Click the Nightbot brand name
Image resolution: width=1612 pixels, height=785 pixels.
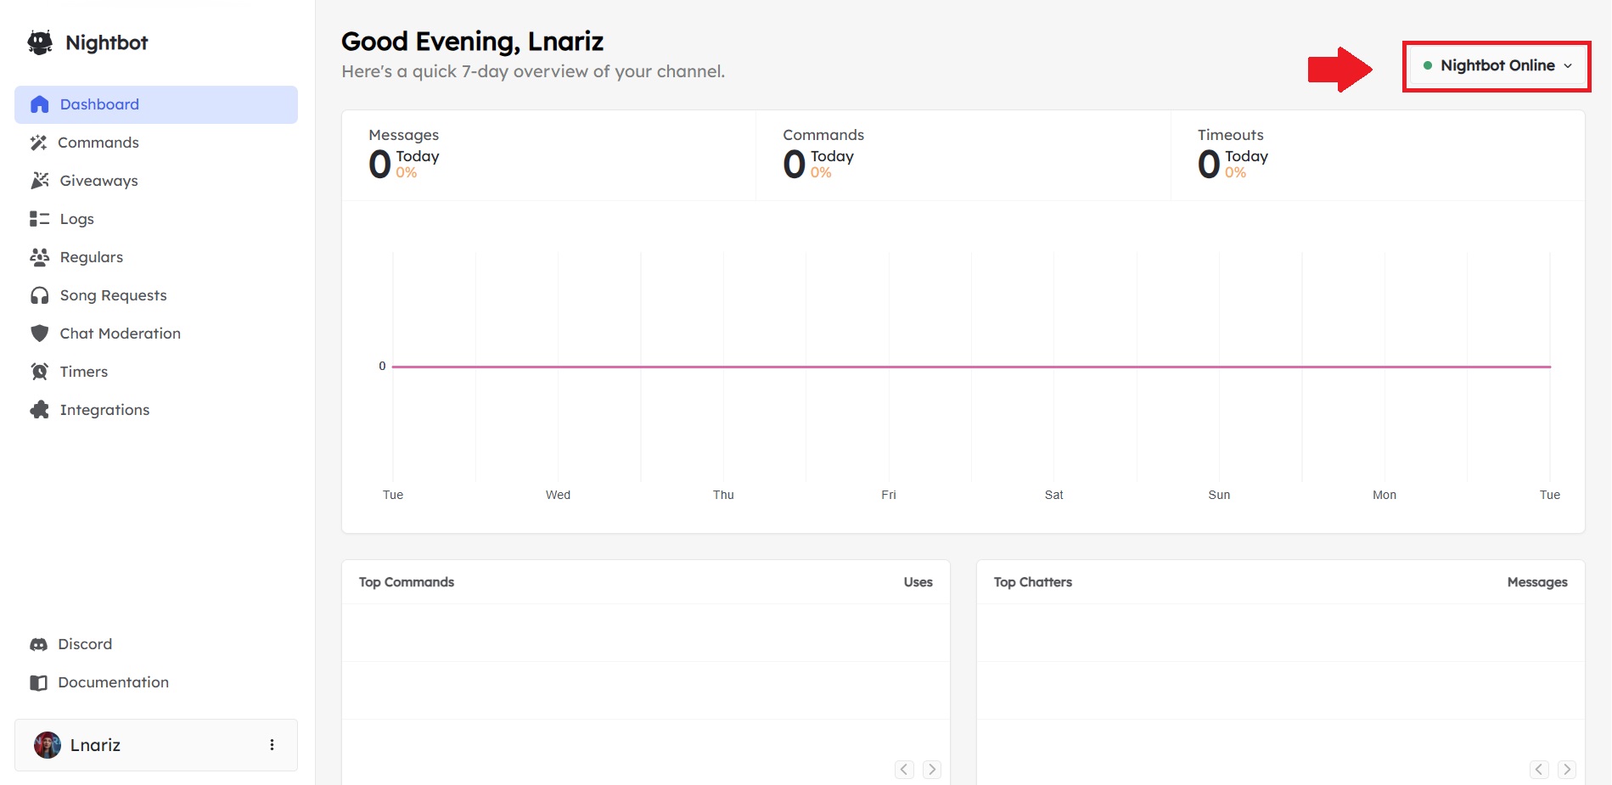pyautogui.click(x=107, y=42)
